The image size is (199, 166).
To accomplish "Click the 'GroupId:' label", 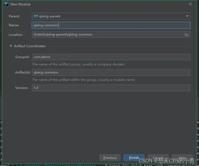I will pos(22,57).
